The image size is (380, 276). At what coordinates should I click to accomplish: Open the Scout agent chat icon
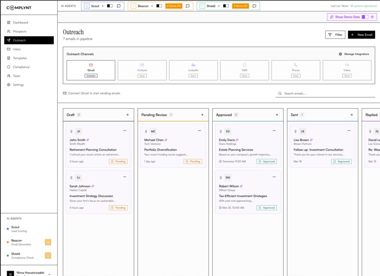click(x=119, y=6)
